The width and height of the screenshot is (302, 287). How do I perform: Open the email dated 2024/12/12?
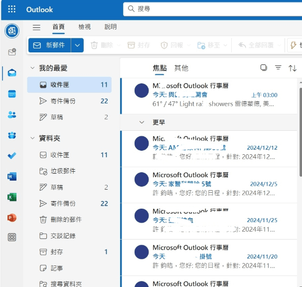point(209,149)
